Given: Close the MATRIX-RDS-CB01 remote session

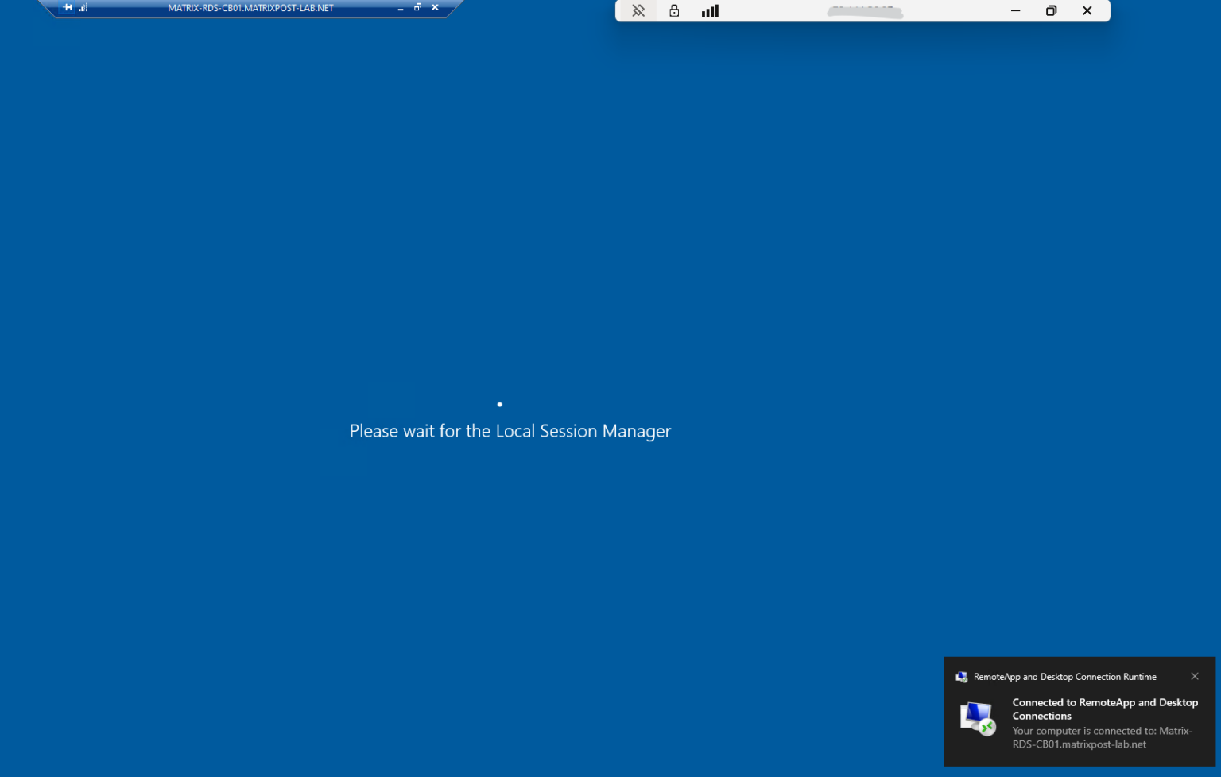Looking at the screenshot, I should [434, 6].
